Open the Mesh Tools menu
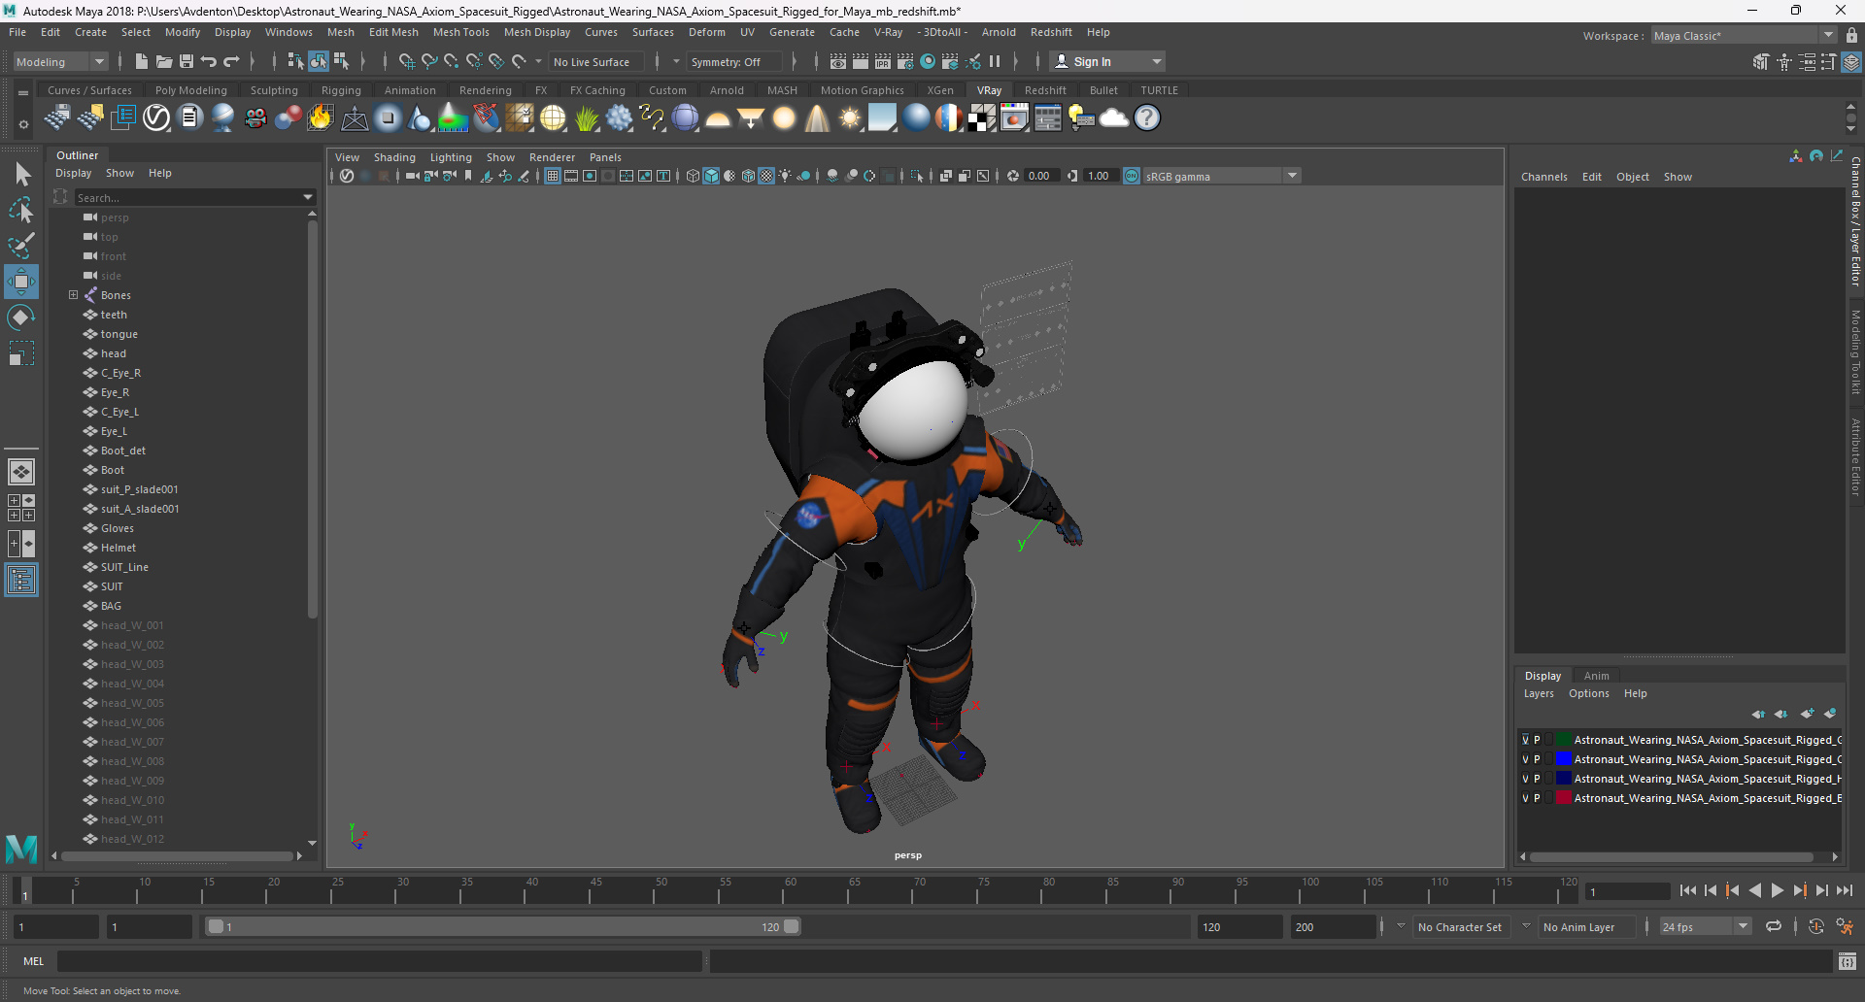Viewport: 1865px width, 1002px height. click(460, 32)
